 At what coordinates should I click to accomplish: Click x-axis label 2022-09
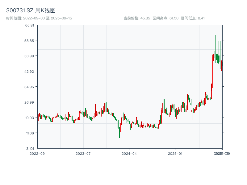tap(37, 154)
